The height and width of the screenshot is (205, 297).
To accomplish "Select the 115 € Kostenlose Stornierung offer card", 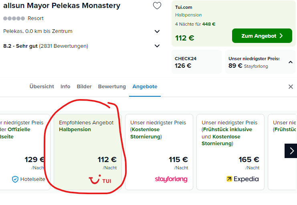I will click(159, 152).
